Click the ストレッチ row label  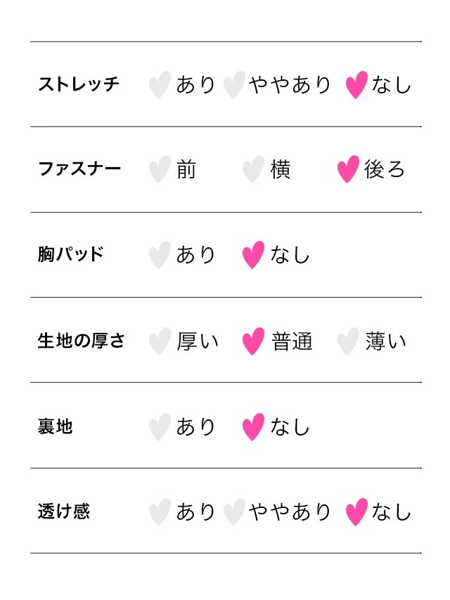(x=79, y=85)
